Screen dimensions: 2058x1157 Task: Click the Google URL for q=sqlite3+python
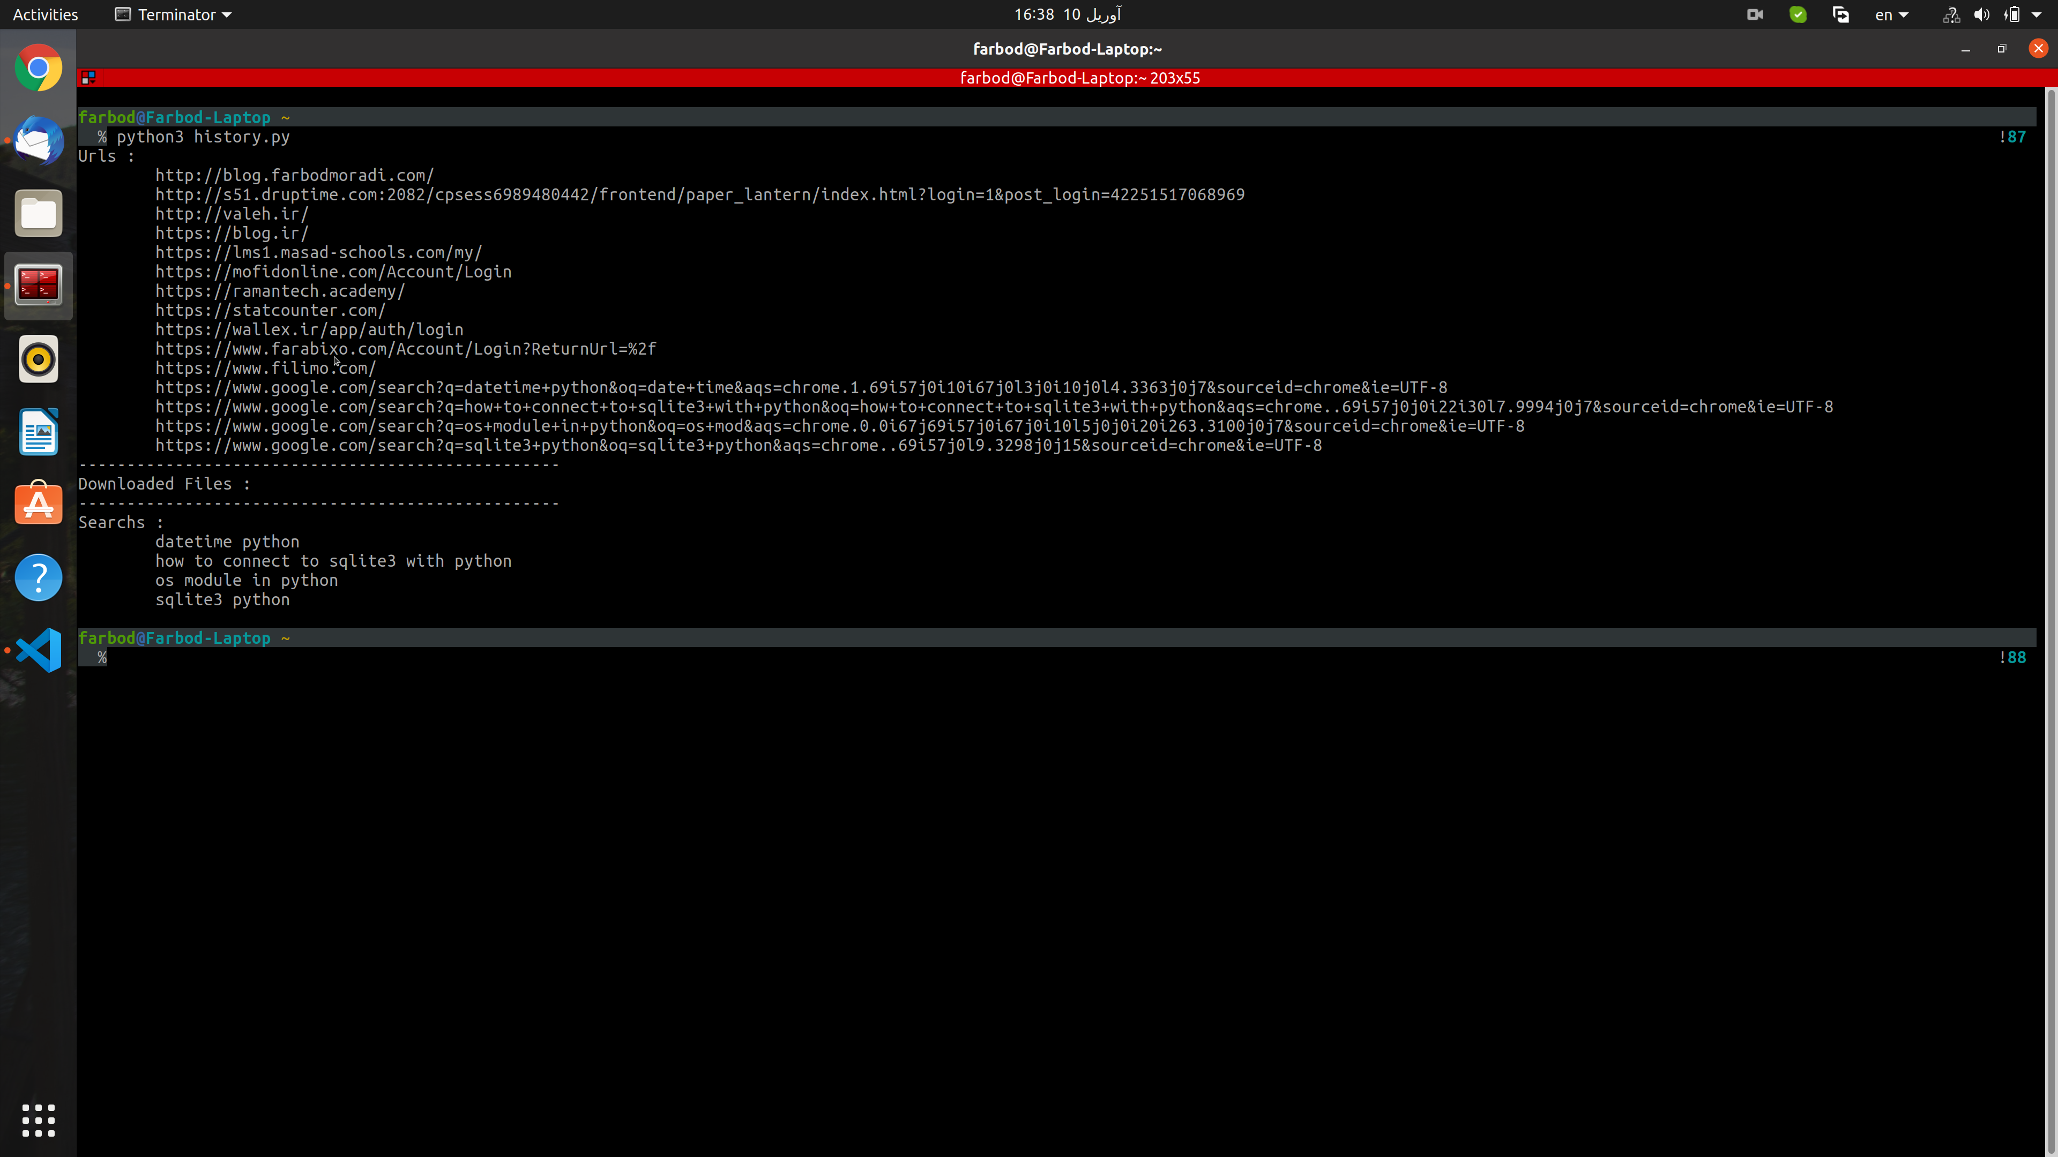coord(738,446)
